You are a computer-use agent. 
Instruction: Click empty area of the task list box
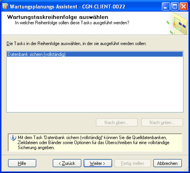[x=95, y=84]
